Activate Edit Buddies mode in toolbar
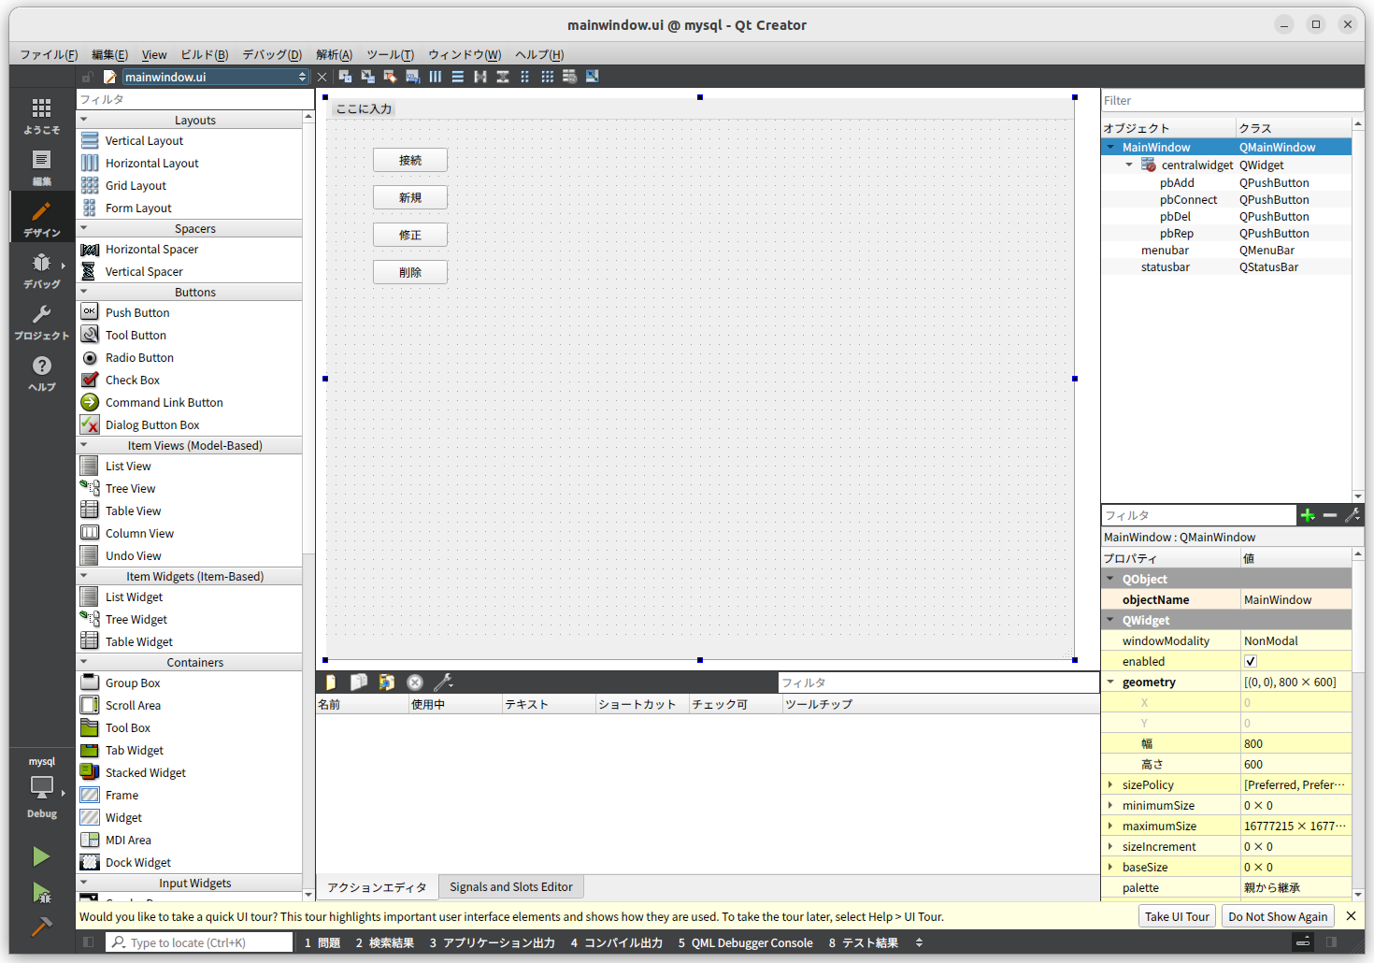 [390, 77]
